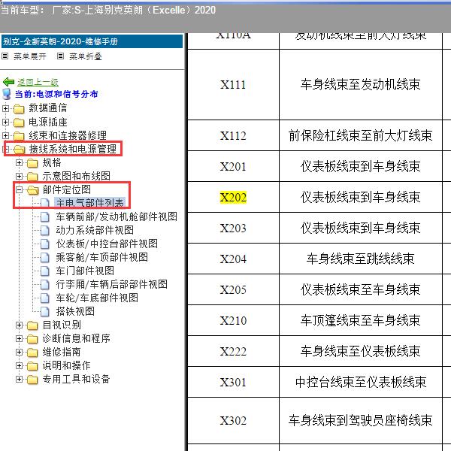Open 主电气部件列表 in the tree
The width and height of the screenshot is (451, 451).
coord(89,203)
